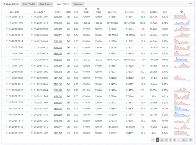Select page 5 in the pagination
The height and width of the screenshot is (145, 196).
(175, 140)
